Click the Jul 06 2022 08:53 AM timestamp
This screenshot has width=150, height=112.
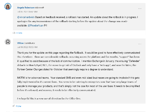click(27, 47)
